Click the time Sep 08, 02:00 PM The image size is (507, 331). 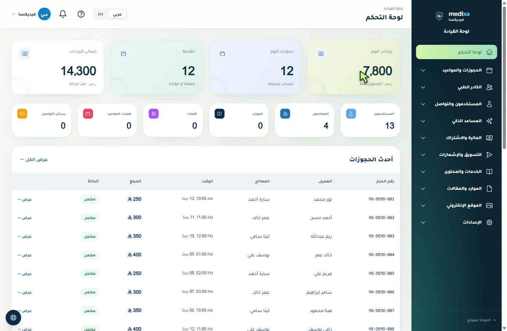point(198,273)
